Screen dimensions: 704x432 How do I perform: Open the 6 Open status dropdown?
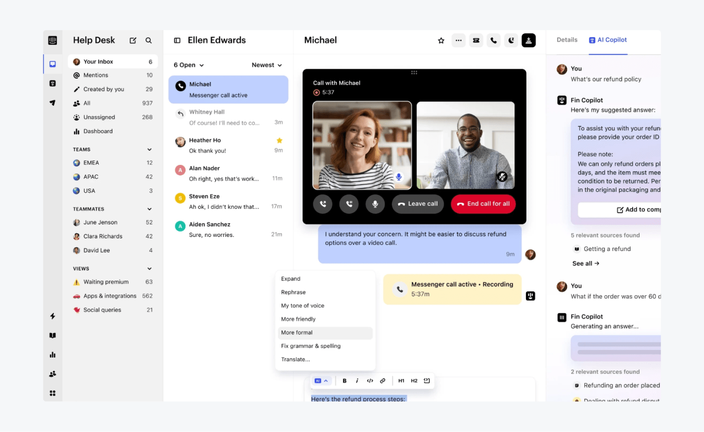189,65
